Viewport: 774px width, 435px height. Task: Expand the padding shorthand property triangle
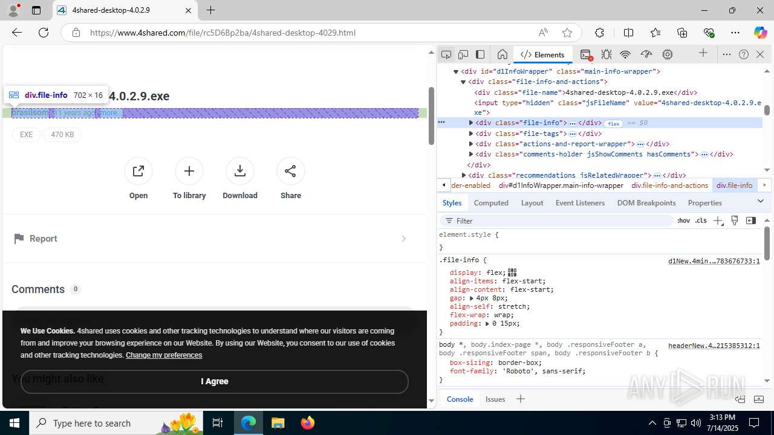point(487,323)
